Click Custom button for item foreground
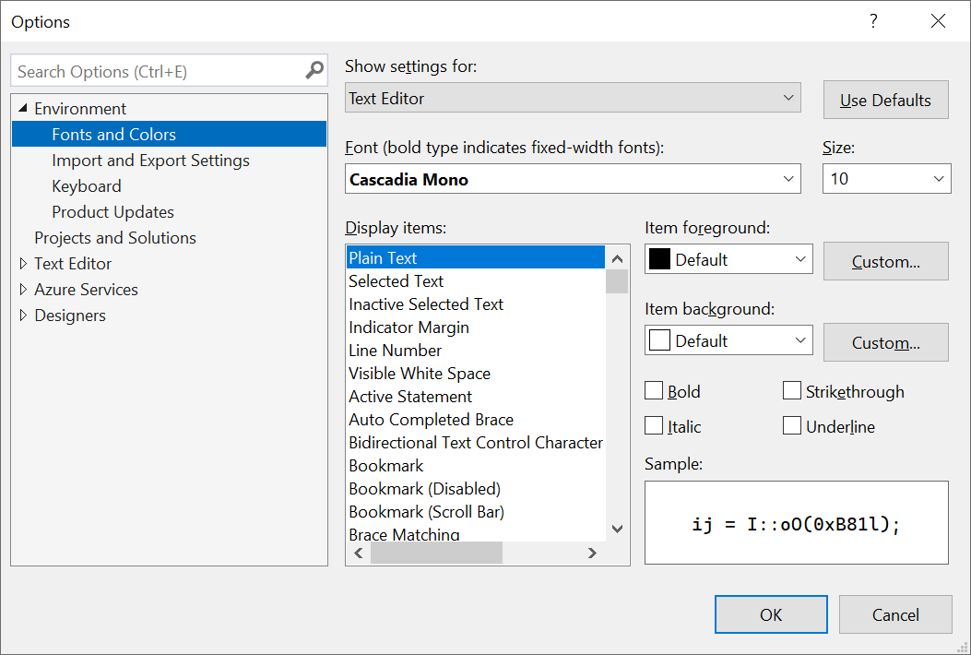This screenshot has width=971, height=655. point(885,261)
